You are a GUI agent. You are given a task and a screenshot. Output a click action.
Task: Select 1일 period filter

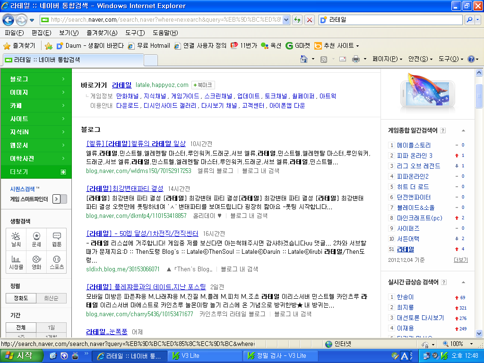[x=51, y=328]
